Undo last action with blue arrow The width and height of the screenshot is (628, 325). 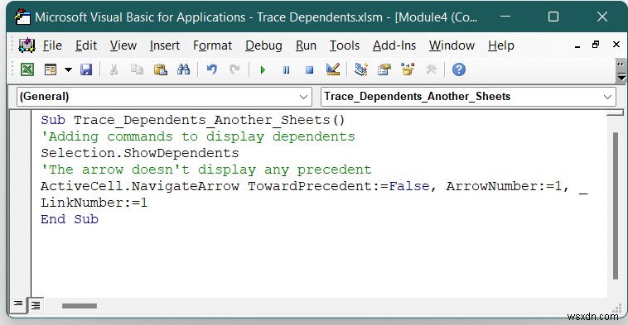[211, 70]
